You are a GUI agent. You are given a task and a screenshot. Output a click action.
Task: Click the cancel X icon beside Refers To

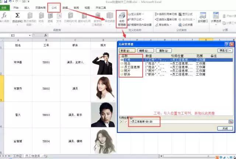point(121,122)
